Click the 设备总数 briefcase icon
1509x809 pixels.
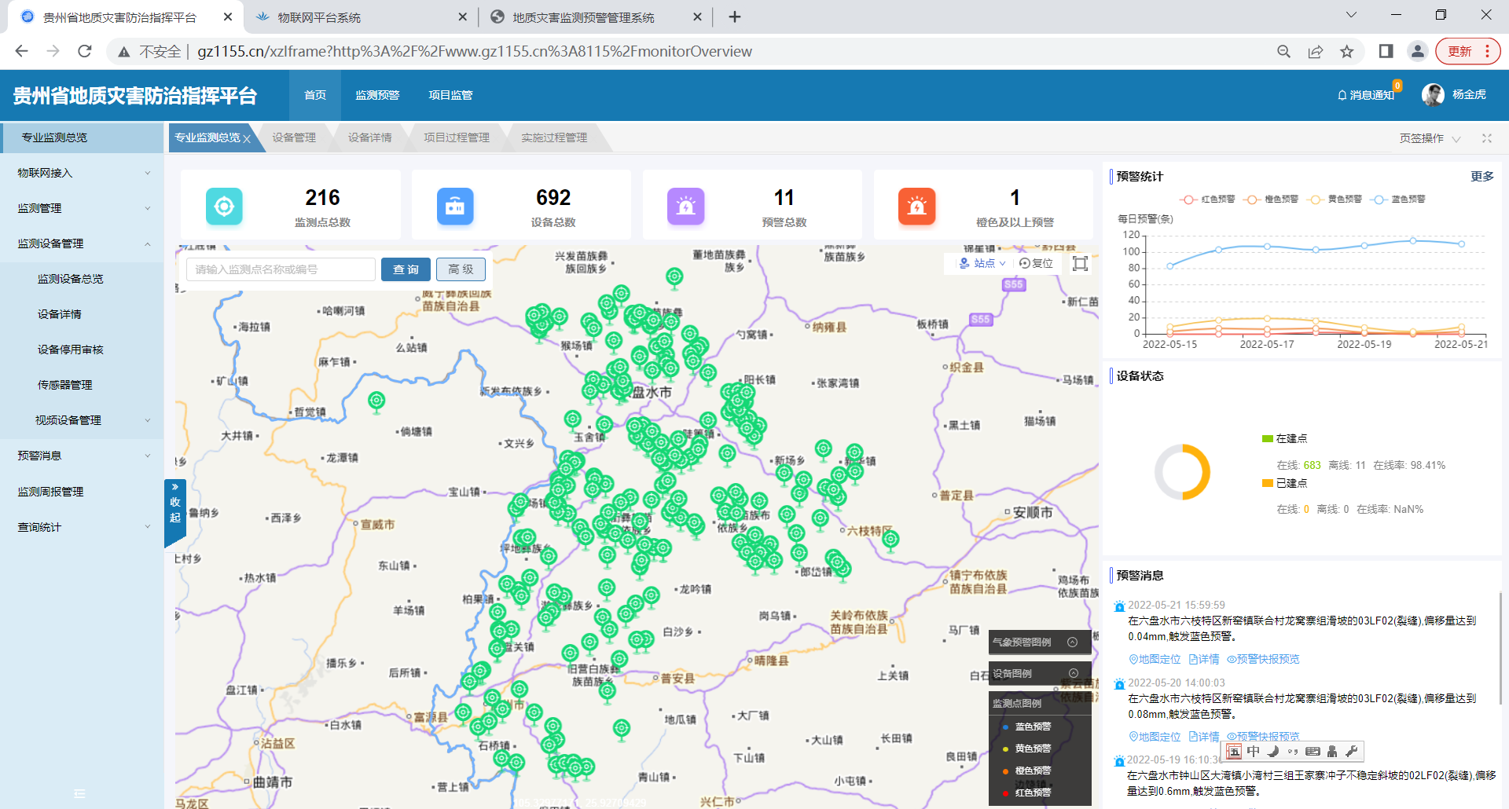(x=455, y=207)
